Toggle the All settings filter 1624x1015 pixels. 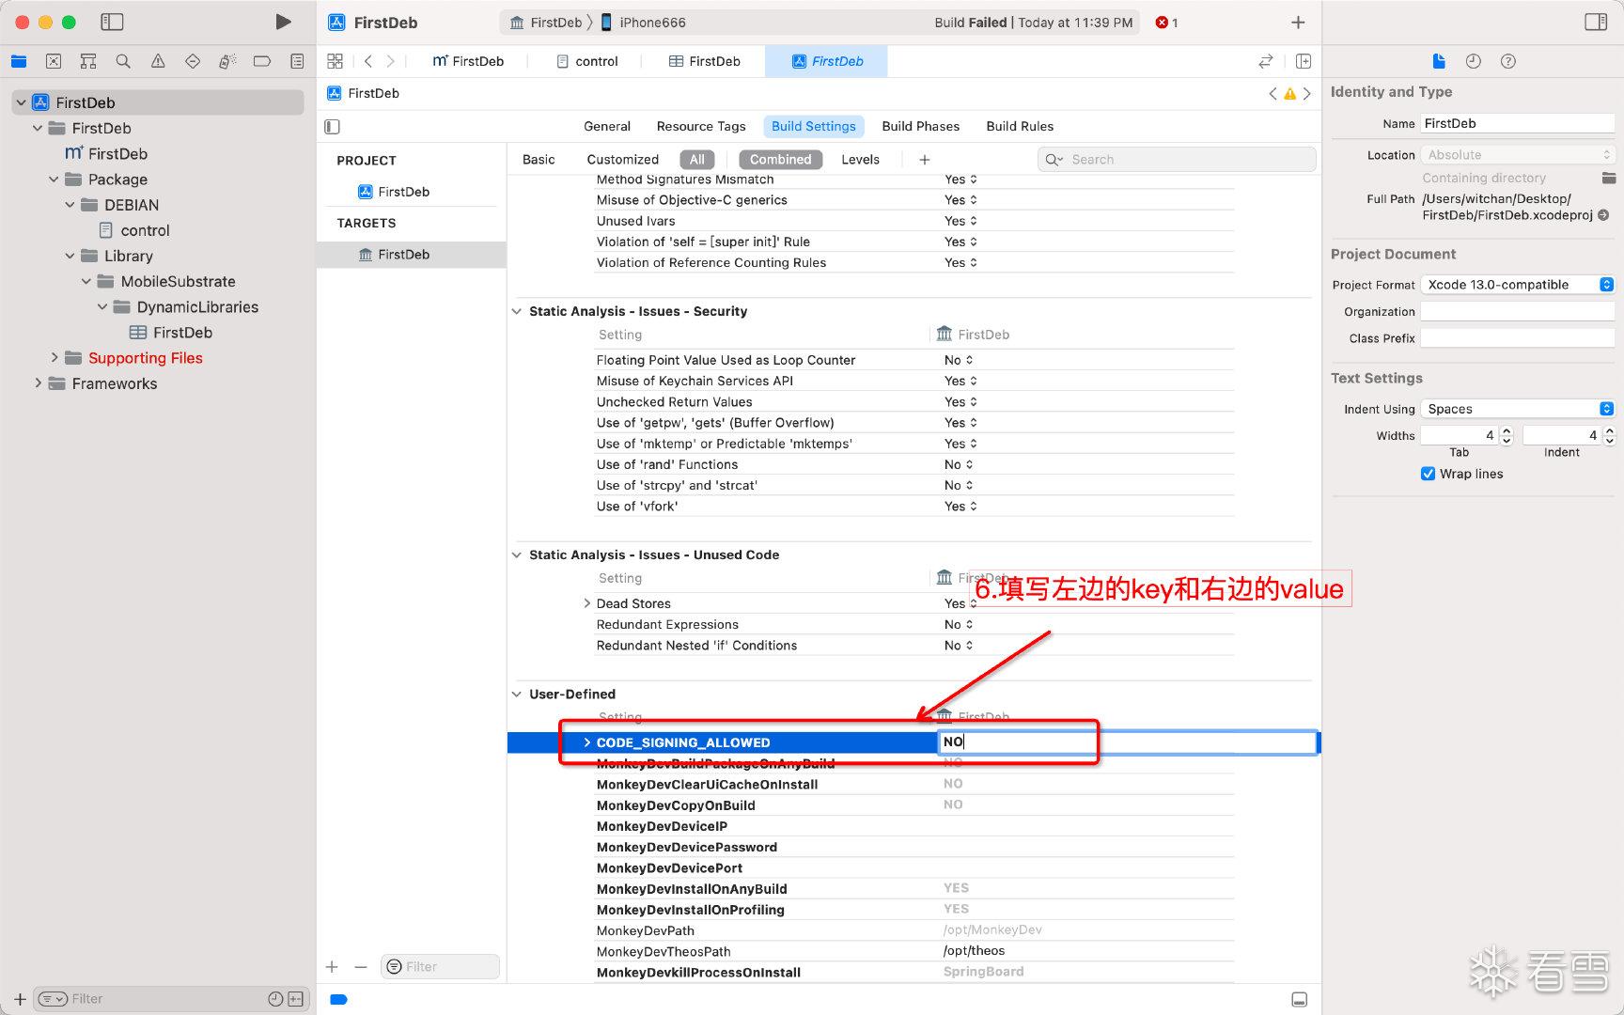696,160
